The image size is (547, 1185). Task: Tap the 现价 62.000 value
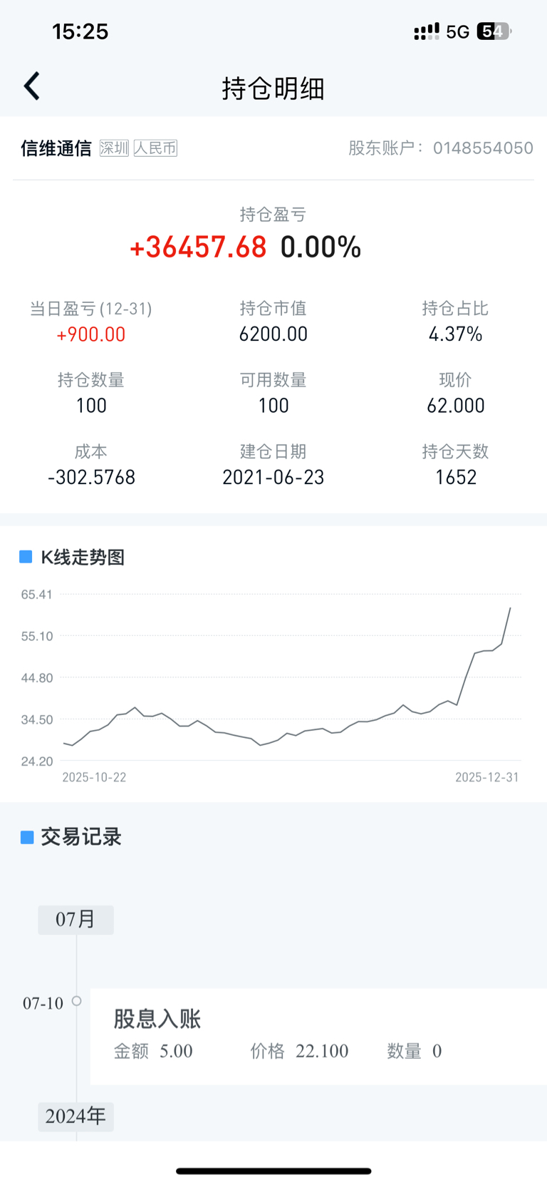click(x=456, y=406)
